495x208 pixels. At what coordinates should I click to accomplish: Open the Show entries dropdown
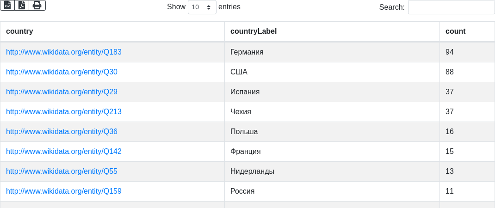[202, 7]
